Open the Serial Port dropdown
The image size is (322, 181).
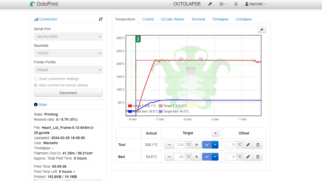(68, 37)
